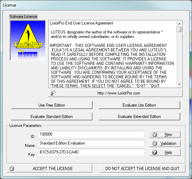Click the 'Key :' label
Screen dimensions: 192x179
click(x=32, y=155)
